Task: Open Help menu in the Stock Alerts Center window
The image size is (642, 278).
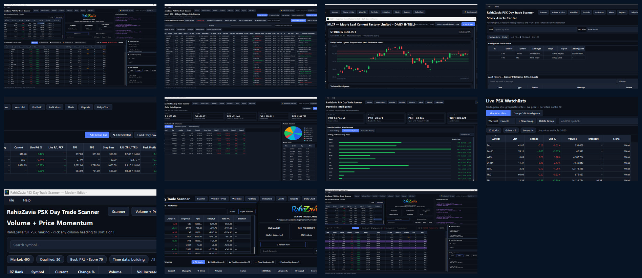Action: [x=497, y=6]
